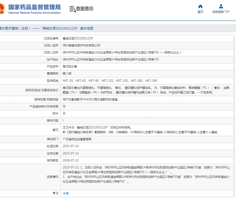Click the 变更情况 change history text

point(146,175)
